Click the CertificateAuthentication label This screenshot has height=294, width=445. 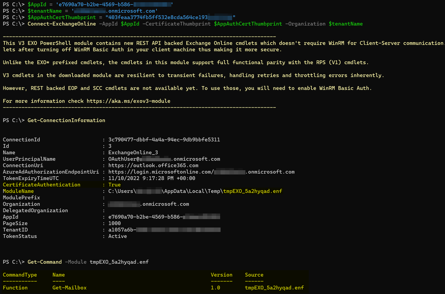(41, 185)
